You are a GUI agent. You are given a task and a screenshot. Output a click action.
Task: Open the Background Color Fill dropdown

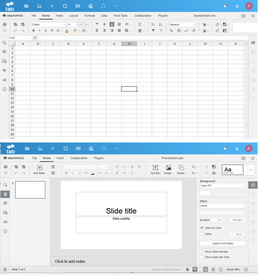point(222,186)
